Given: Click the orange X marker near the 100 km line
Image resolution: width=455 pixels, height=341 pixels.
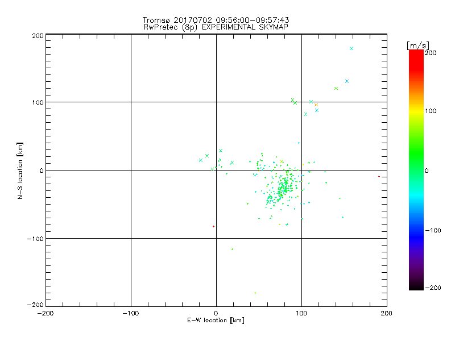Looking at the screenshot, I should [316, 105].
